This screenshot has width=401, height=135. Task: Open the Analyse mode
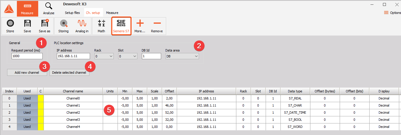pos(49,9)
